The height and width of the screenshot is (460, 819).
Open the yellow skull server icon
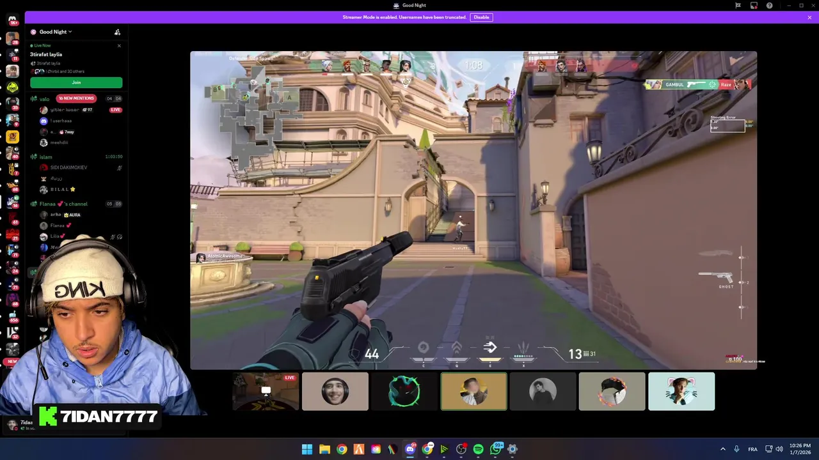pyautogui.click(x=12, y=88)
